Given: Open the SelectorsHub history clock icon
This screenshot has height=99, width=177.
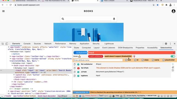Looking at the screenshot, I should [x=173, y=70].
